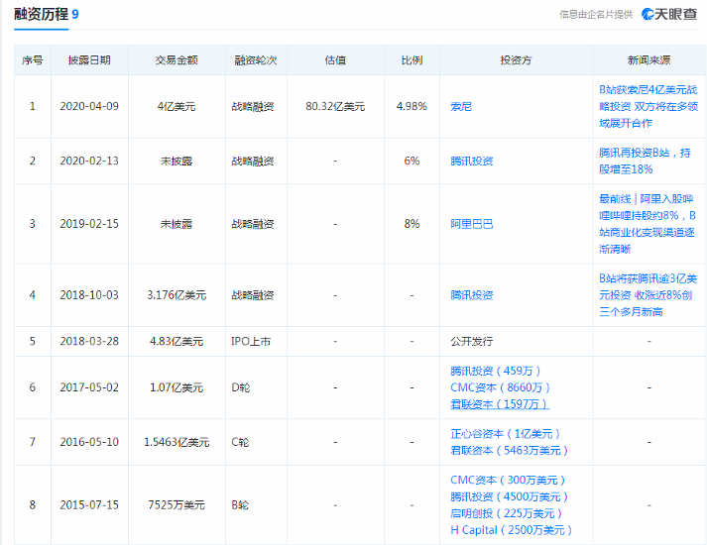This screenshot has height=545, width=707.
Task: Select the date cell 2019-02-15
Action: tap(89, 224)
